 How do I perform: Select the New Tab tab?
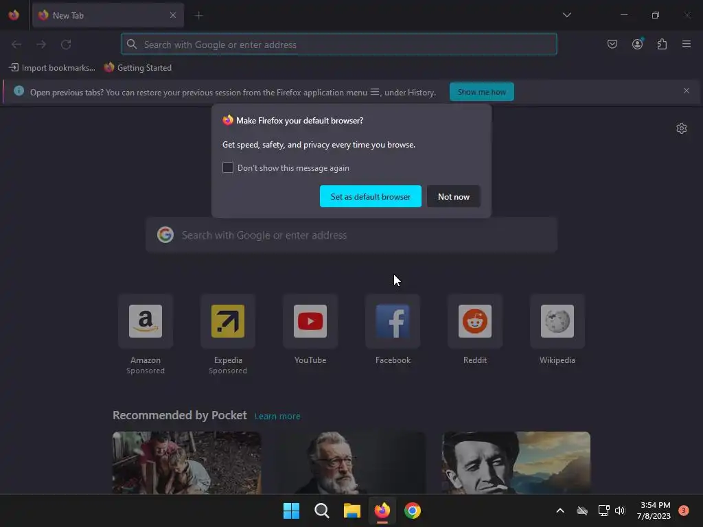[108, 15]
